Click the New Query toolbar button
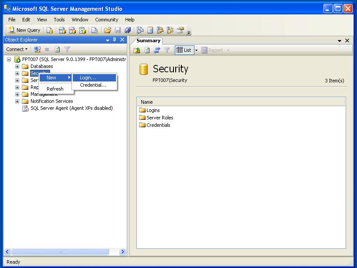Screen dimensions: 357x268 tap(24, 30)
